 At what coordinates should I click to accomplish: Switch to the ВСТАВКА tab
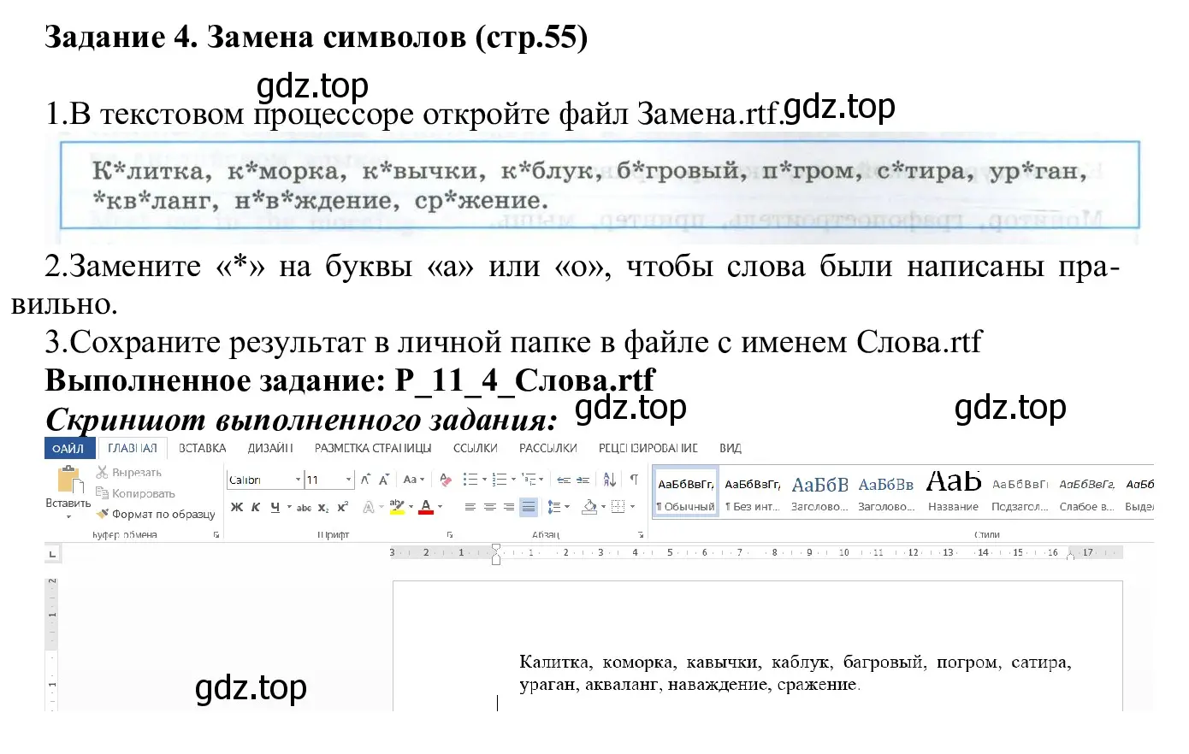(x=203, y=449)
